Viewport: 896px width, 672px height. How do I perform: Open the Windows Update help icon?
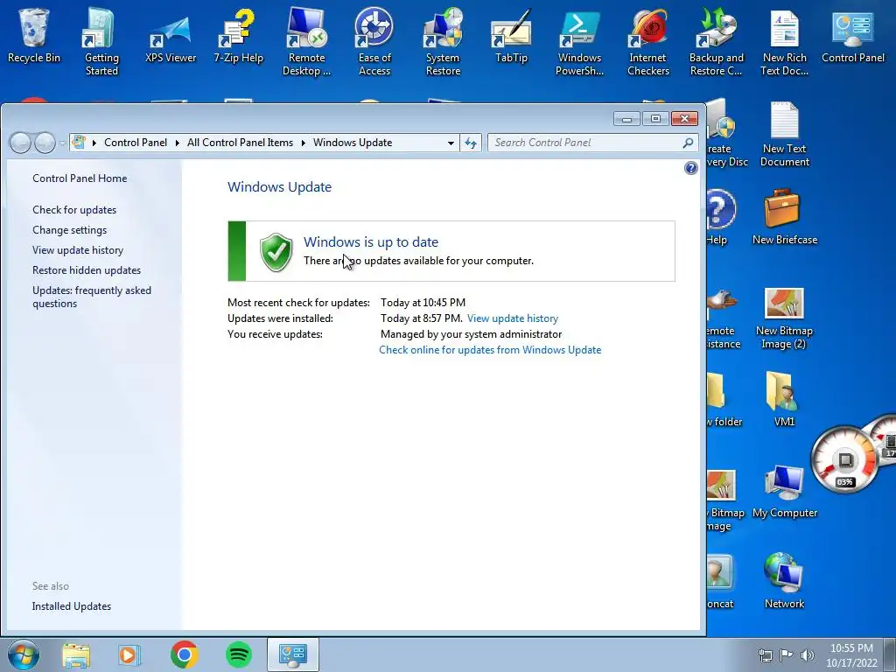point(691,168)
